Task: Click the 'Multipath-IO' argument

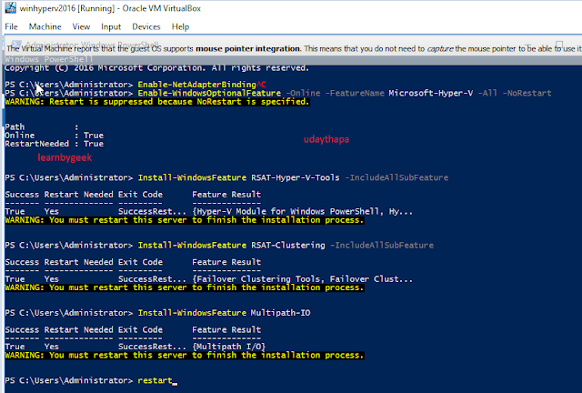Action: (281, 313)
